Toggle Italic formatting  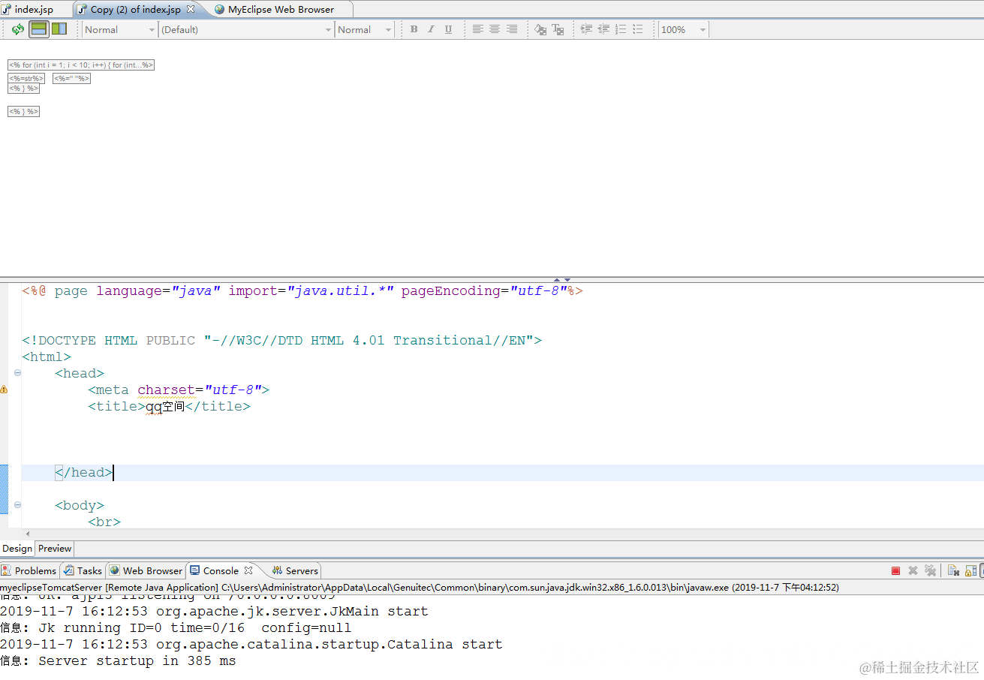tap(431, 29)
